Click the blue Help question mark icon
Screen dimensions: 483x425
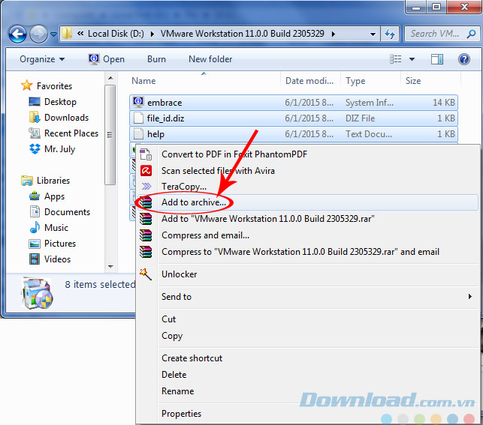(464, 59)
